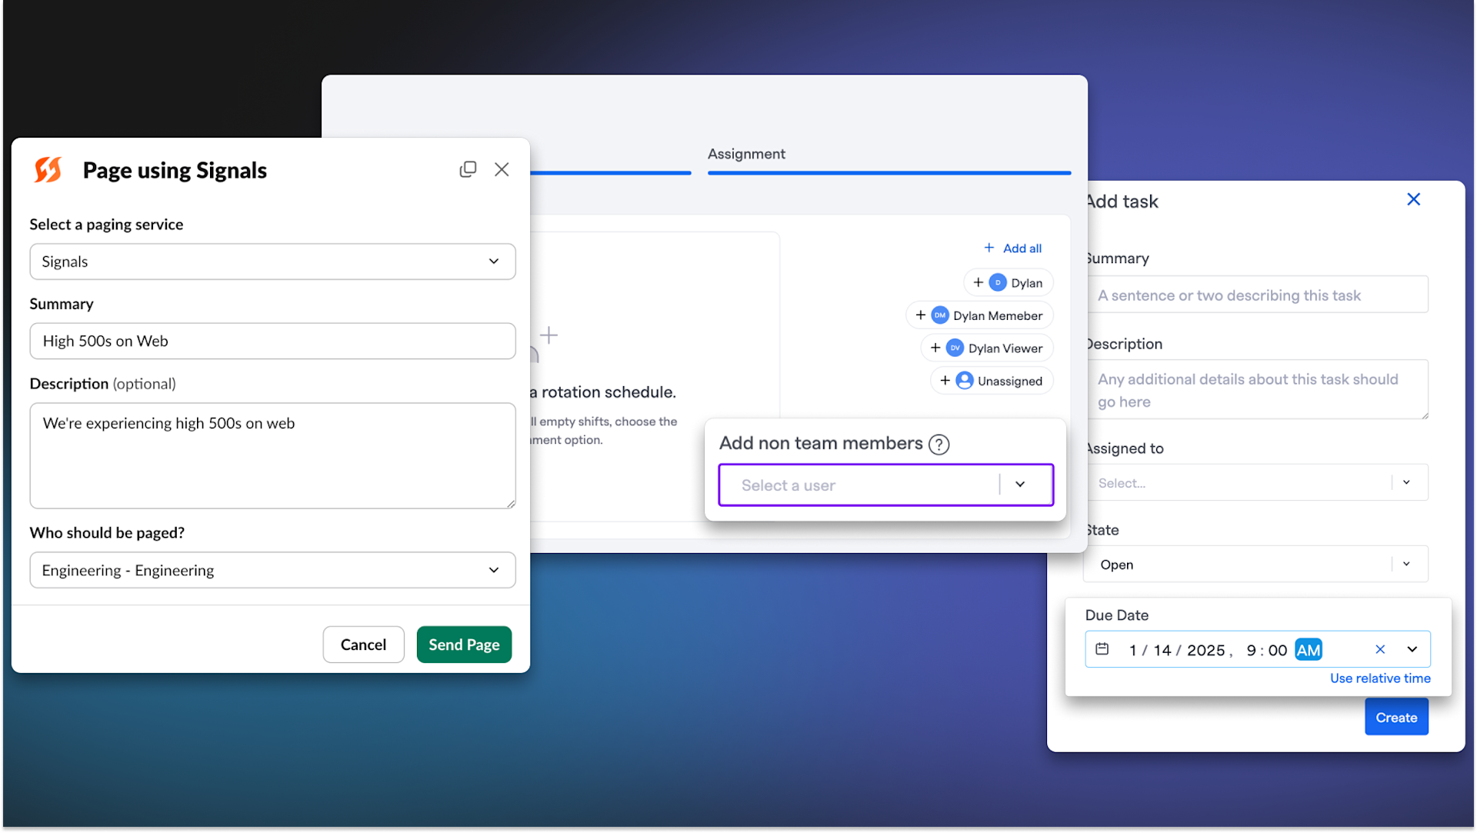Screen dimensions: 1477x833
Task: Add the Dylan Viewer chip to rotation
Action: point(986,348)
